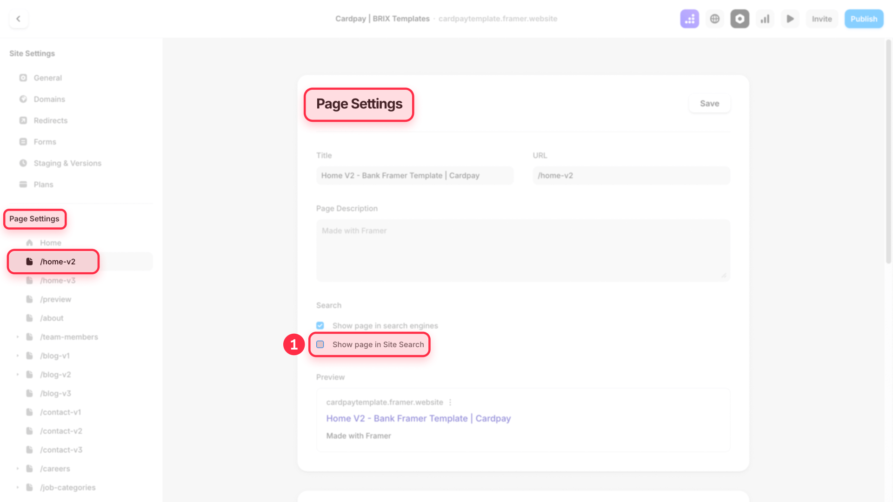This screenshot has height=502, width=893.
Task: Click the Save button
Action: click(x=709, y=103)
